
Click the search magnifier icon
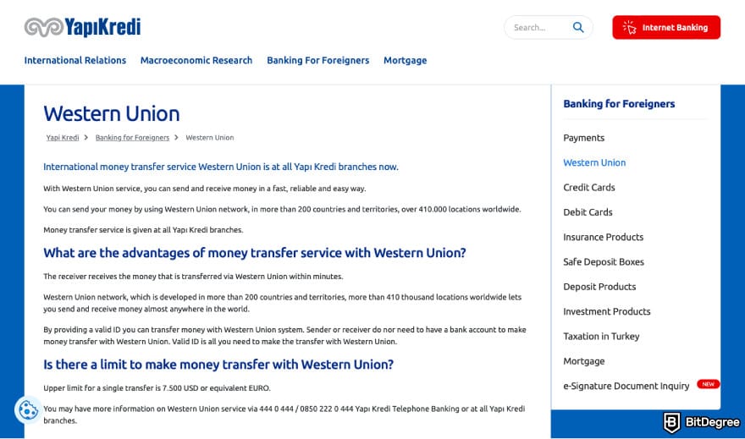coord(578,27)
